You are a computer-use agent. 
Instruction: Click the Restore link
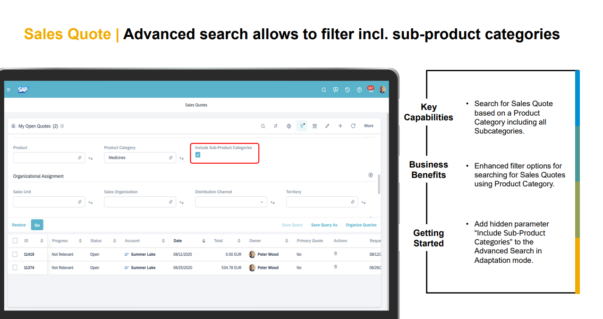pyautogui.click(x=19, y=225)
